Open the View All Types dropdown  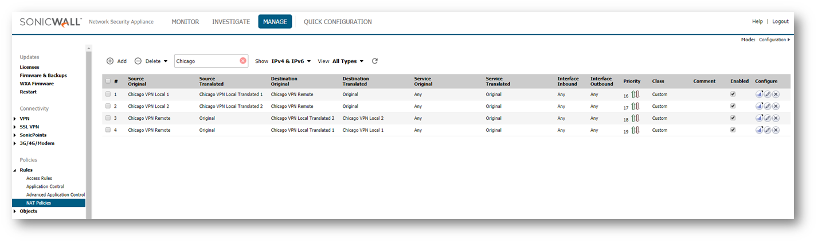point(348,61)
